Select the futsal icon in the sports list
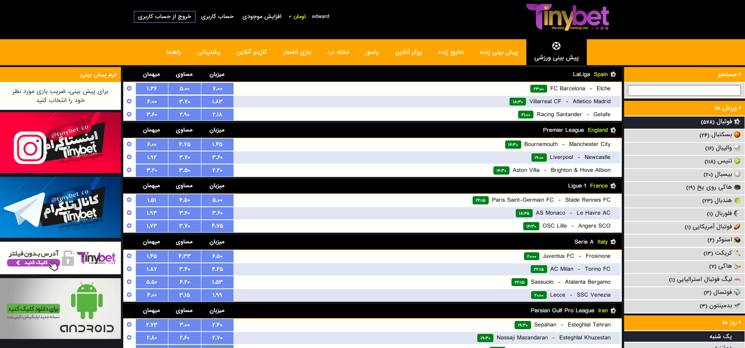Image resolution: width=745 pixels, height=348 pixels. coord(737,292)
